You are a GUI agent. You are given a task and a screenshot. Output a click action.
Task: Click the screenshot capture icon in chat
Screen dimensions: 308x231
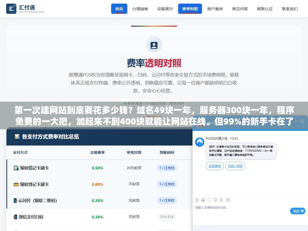tap(209, 200)
